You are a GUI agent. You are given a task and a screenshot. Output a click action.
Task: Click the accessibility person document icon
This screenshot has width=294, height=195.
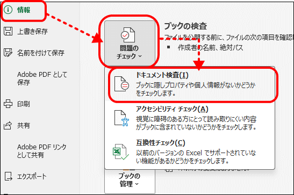tap(121, 118)
